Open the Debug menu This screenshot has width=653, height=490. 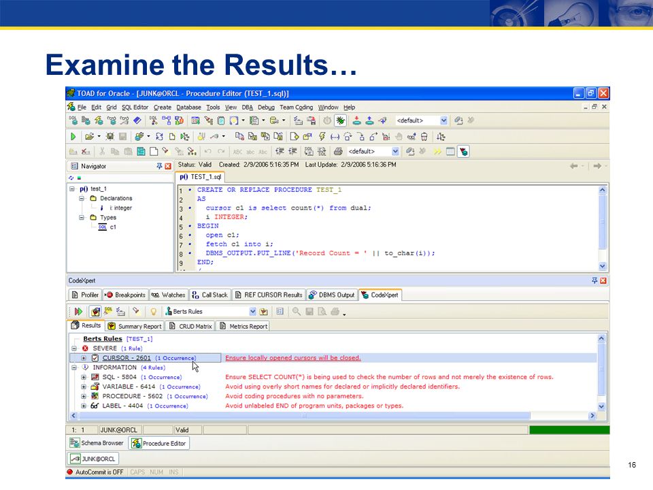click(x=266, y=108)
